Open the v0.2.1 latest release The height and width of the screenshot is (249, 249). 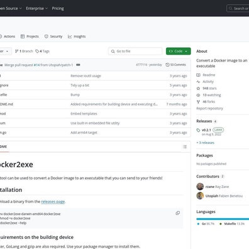[206, 130]
